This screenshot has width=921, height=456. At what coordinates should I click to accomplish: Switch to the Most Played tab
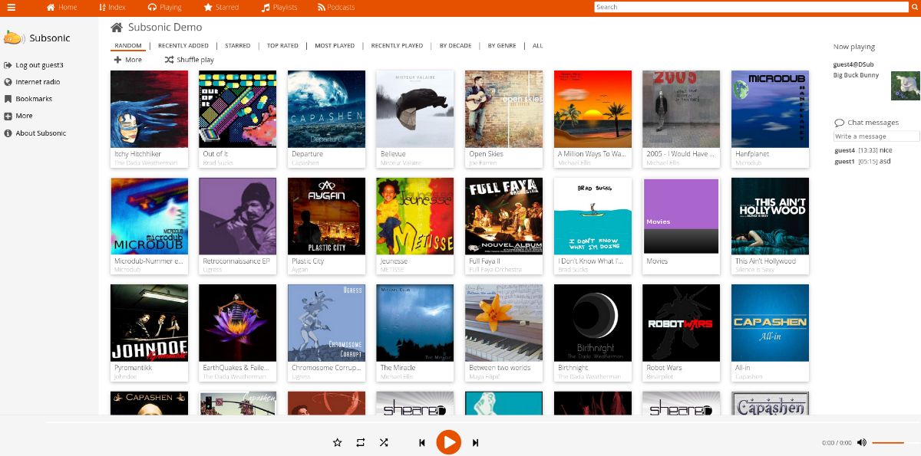click(x=335, y=45)
